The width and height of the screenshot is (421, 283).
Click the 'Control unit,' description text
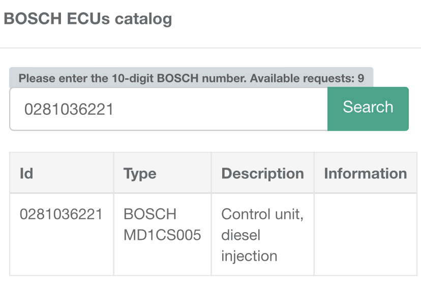pos(262,214)
